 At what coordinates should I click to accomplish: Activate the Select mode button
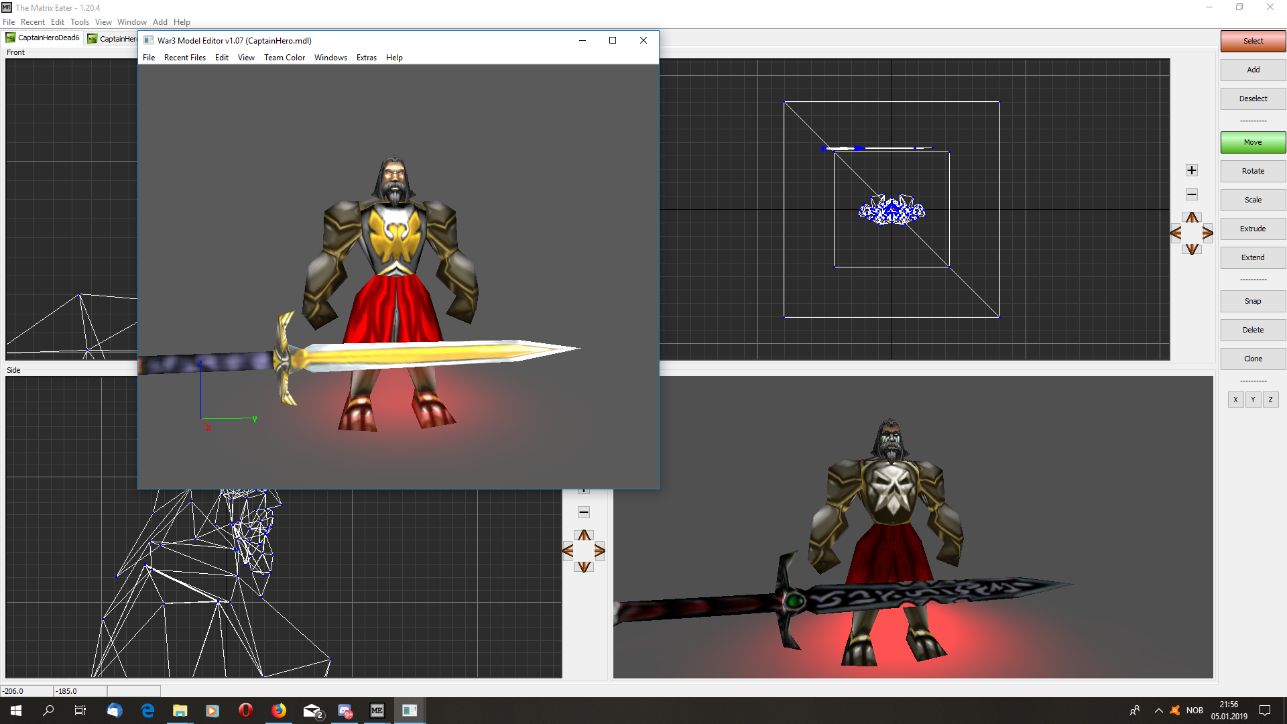[1253, 41]
